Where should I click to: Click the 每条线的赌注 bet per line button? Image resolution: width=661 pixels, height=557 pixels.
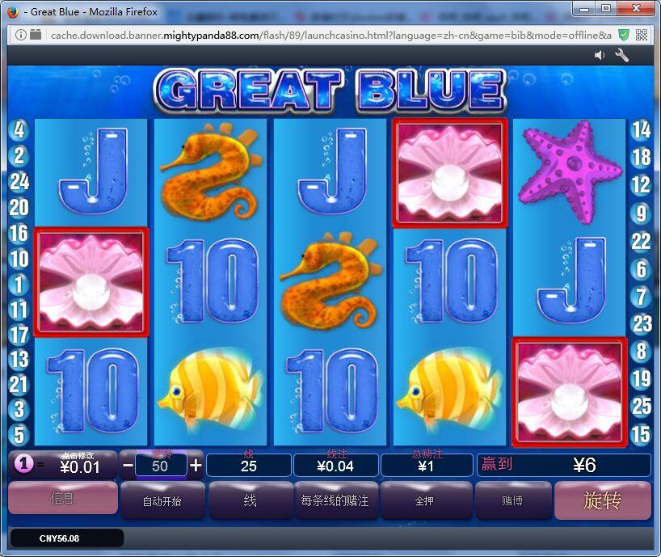(x=335, y=500)
